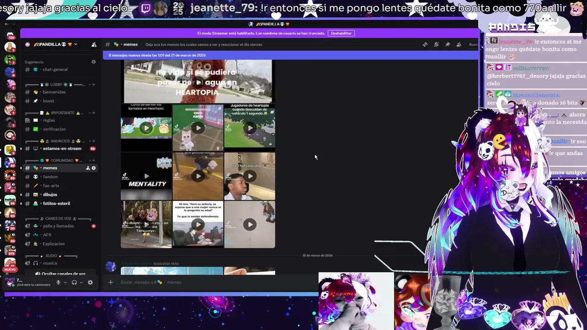The height and width of the screenshot is (330, 587).
Task: Collapse the COMUNIDAD category
Action: [x=56, y=160]
